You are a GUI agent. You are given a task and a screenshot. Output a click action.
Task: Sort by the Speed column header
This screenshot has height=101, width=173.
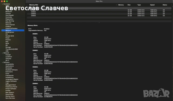coord(152,5)
